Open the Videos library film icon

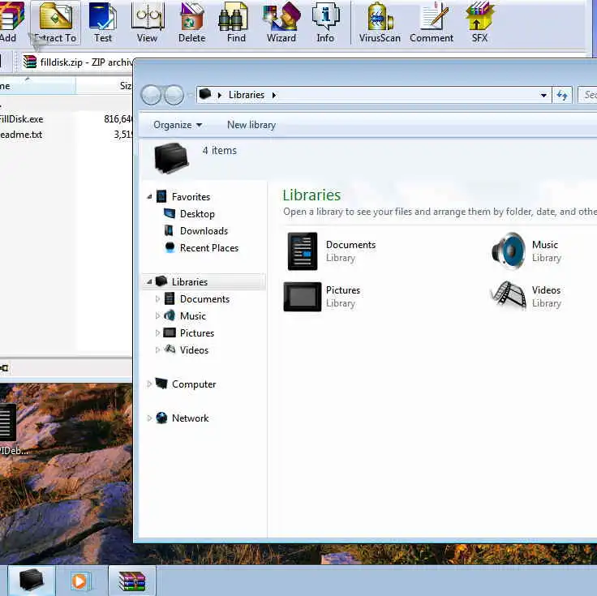click(x=509, y=295)
